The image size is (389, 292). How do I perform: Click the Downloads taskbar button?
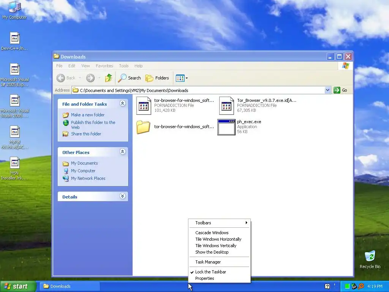pyautogui.click(x=70, y=286)
